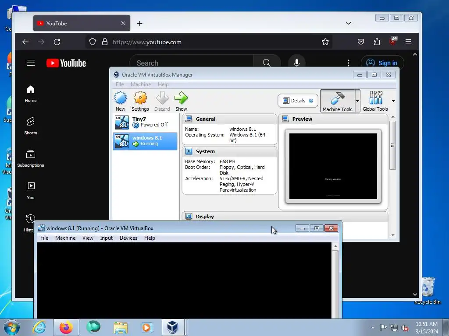The height and width of the screenshot is (336, 449).
Task: Show hidden tray icons arrow
Action: tap(373, 328)
